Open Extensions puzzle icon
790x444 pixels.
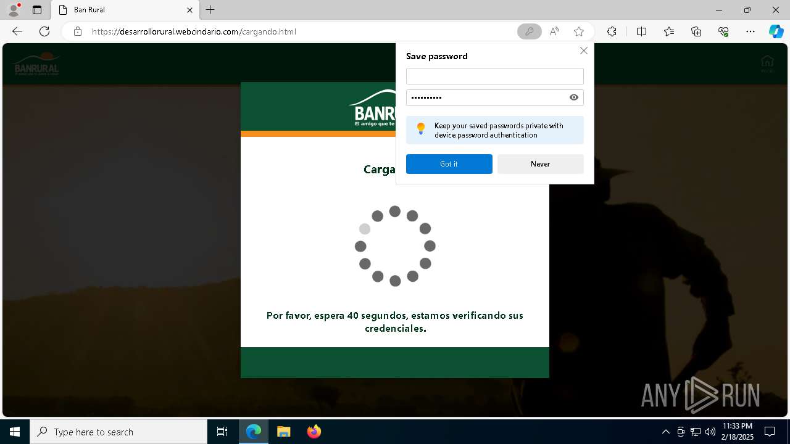coord(612,31)
